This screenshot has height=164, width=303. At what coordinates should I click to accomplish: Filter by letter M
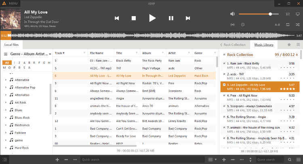tap(4, 68)
